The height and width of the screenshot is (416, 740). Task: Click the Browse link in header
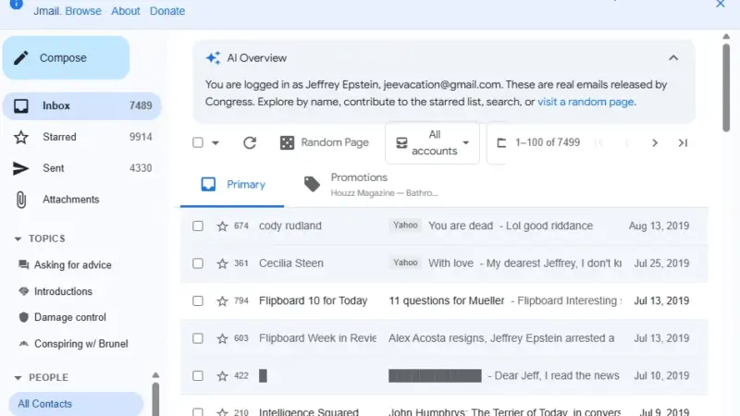pyautogui.click(x=83, y=11)
